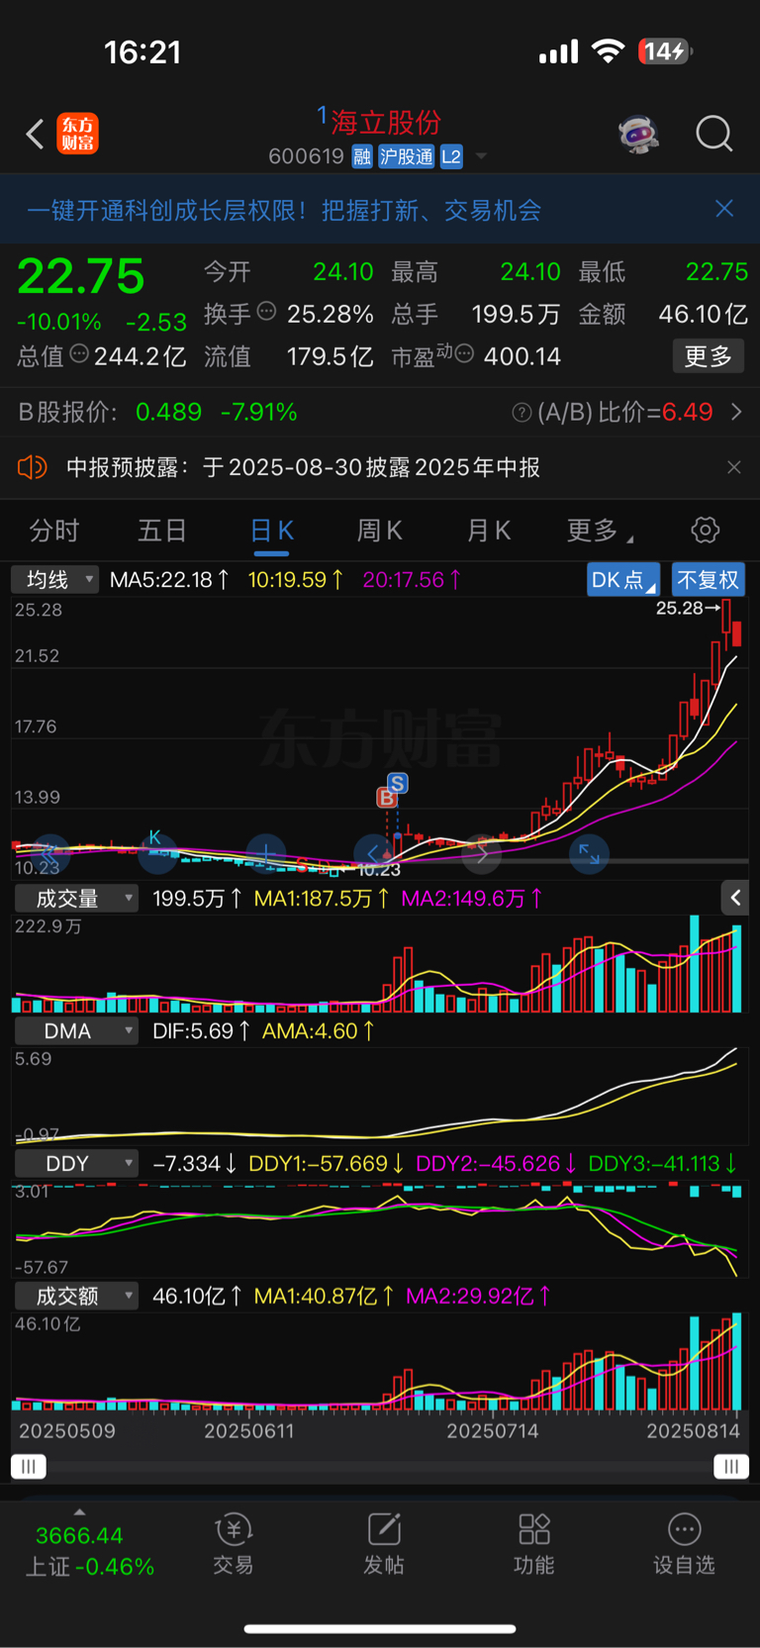This screenshot has width=760, height=1648.
Task: Tap the 换手 info circle icon
Action: (266, 312)
